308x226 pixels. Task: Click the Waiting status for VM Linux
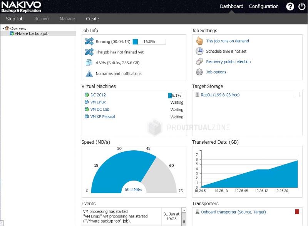click(x=177, y=102)
